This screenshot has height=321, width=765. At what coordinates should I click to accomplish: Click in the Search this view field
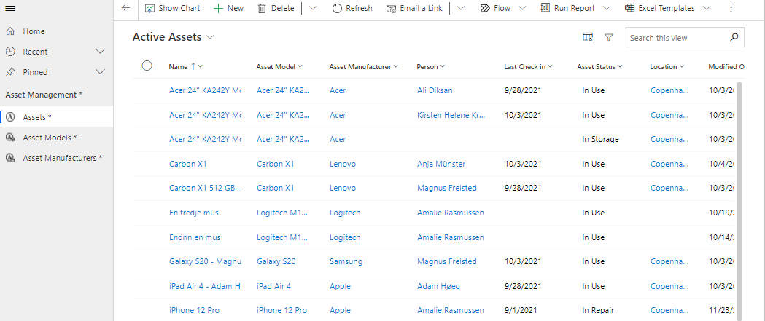pyautogui.click(x=675, y=38)
